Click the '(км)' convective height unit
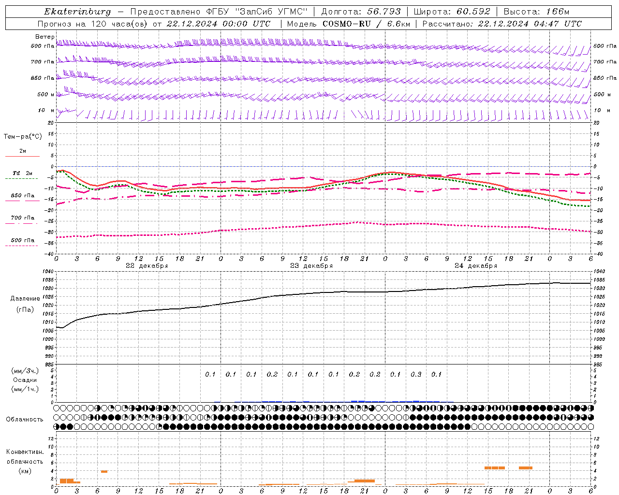The width and height of the screenshot is (619, 495). point(25,471)
